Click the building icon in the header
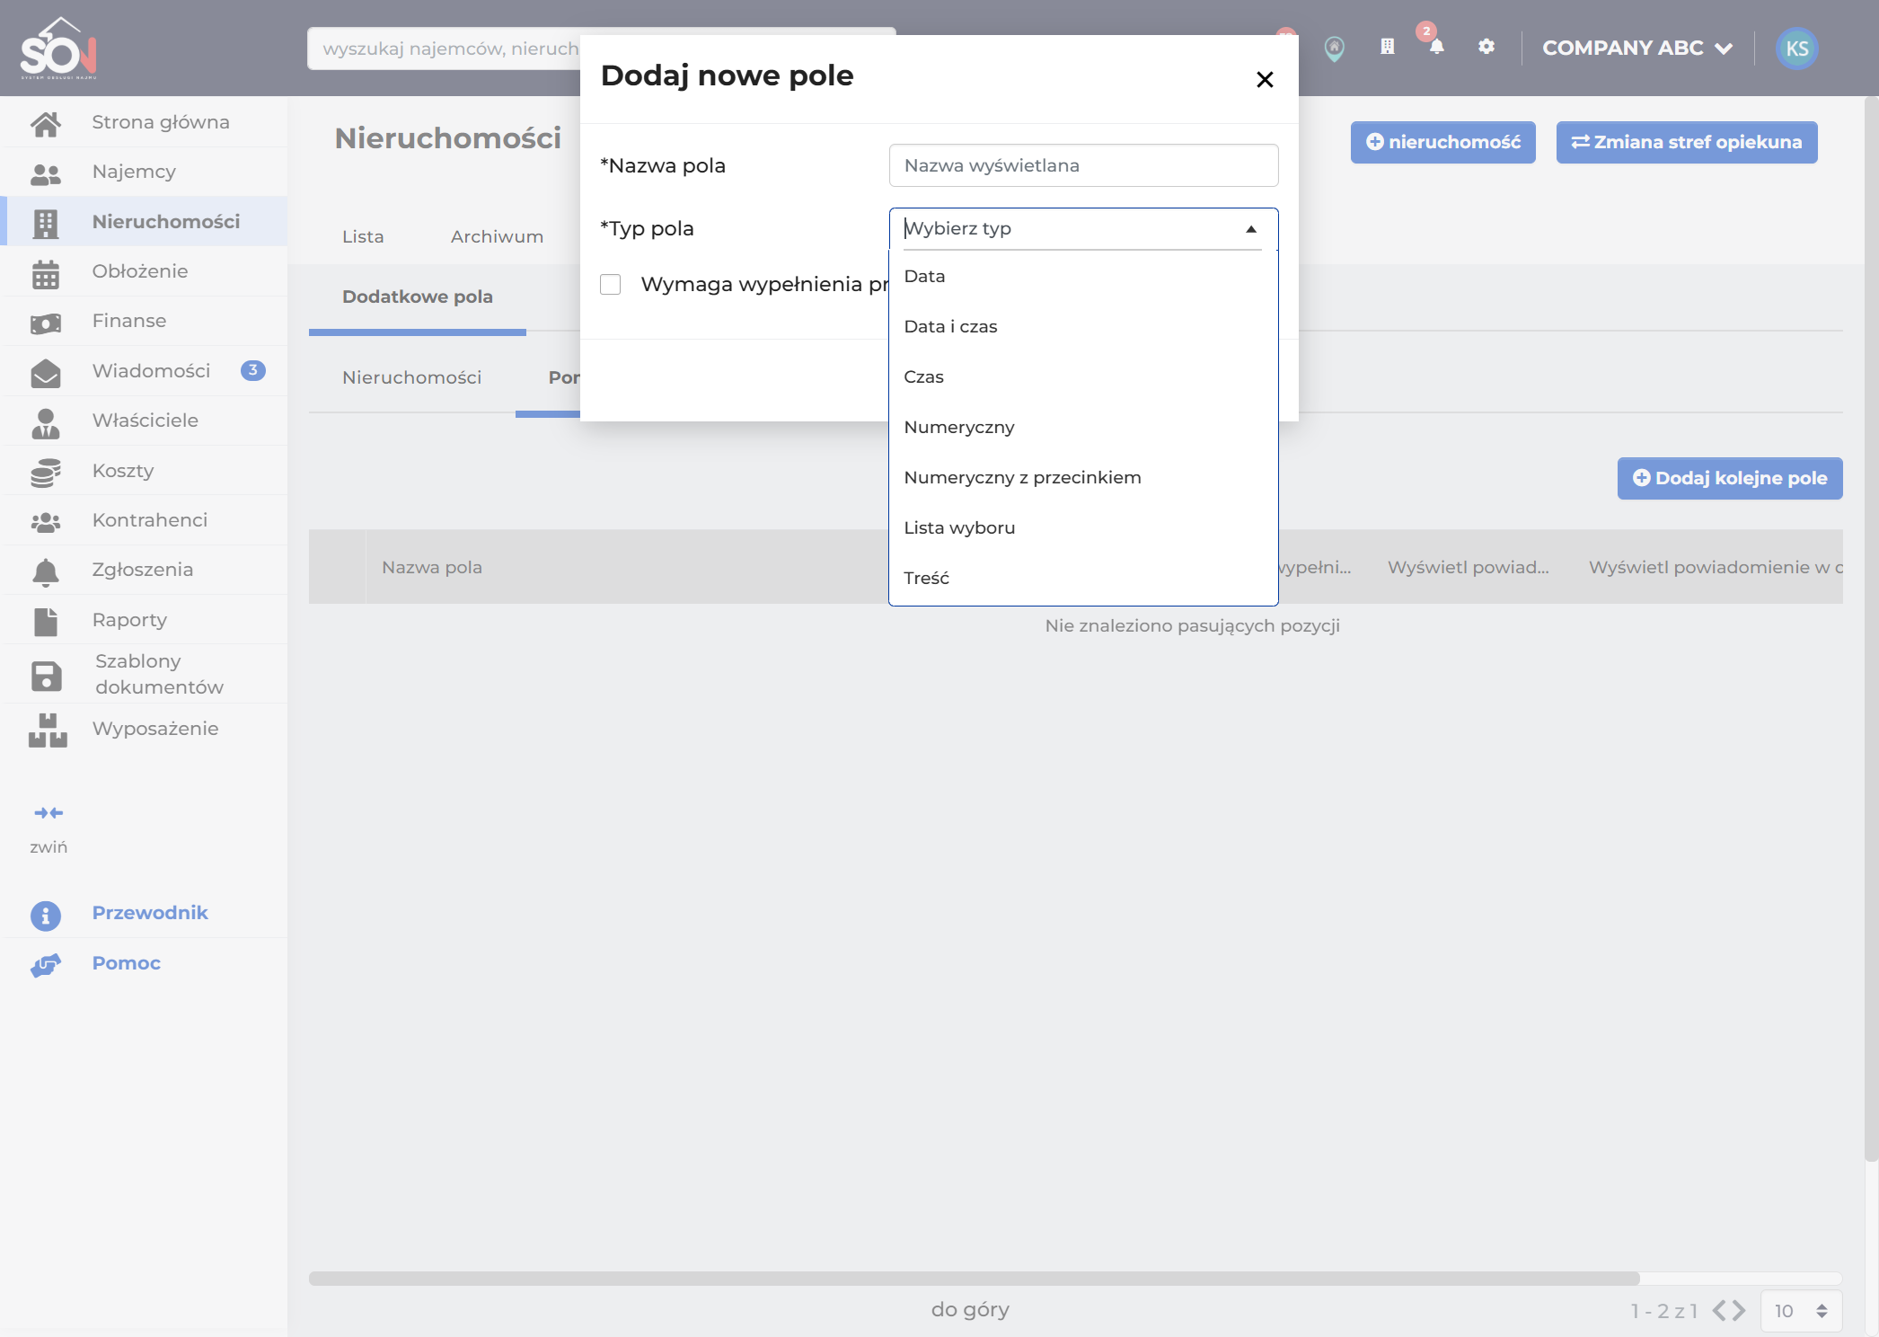The height and width of the screenshot is (1337, 1879). coord(1388,46)
